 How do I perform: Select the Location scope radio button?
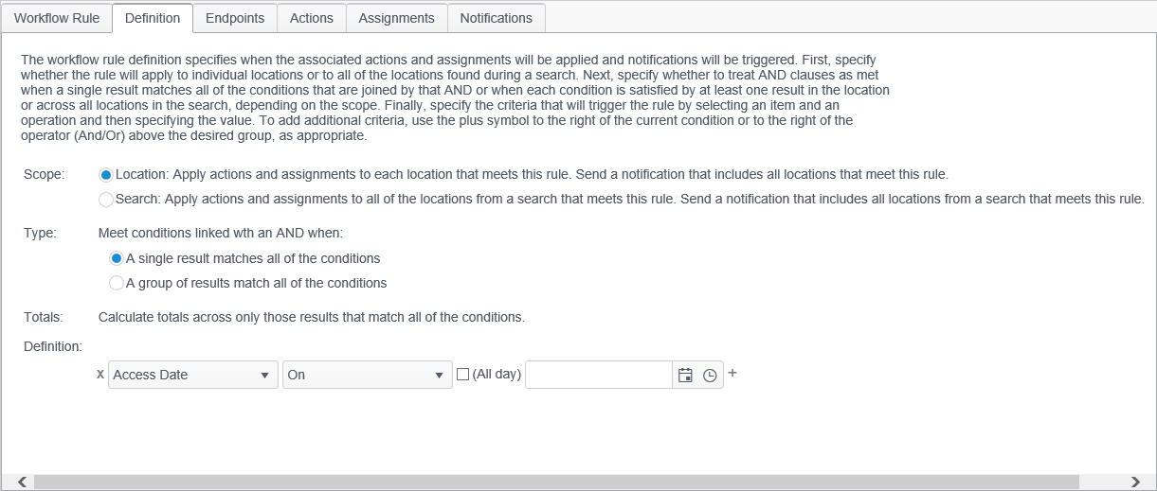point(106,175)
